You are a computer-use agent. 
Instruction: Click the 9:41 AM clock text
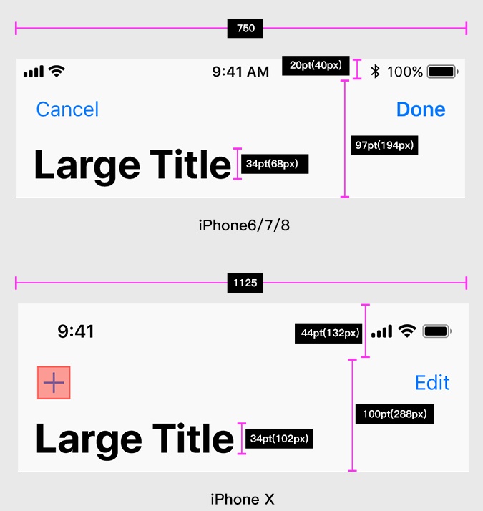(240, 72)
